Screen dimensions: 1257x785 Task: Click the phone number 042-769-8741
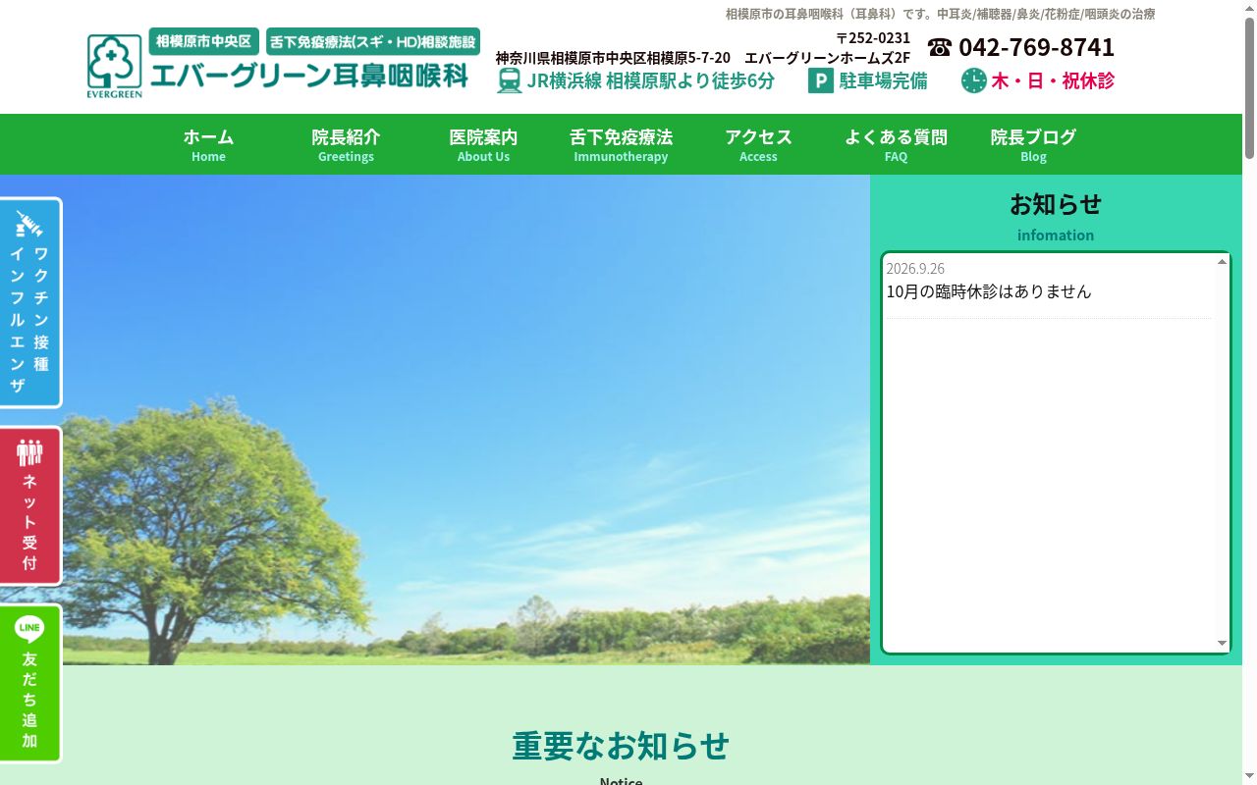coord(1036,47)
